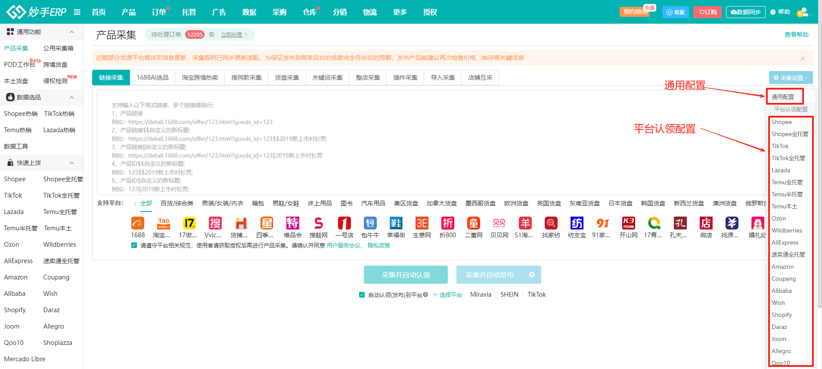Switch to the 整店采集 tab
Image resolution: width=822 pixels, height=369 pixels.
[x=368, y=78]
